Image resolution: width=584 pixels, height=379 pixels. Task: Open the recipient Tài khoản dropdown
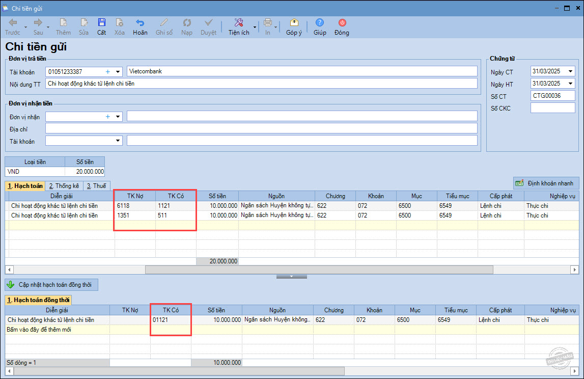click(x=118, y=141)
